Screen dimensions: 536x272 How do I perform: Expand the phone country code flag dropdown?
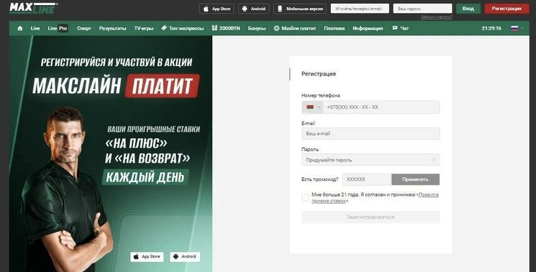point(313,107)
